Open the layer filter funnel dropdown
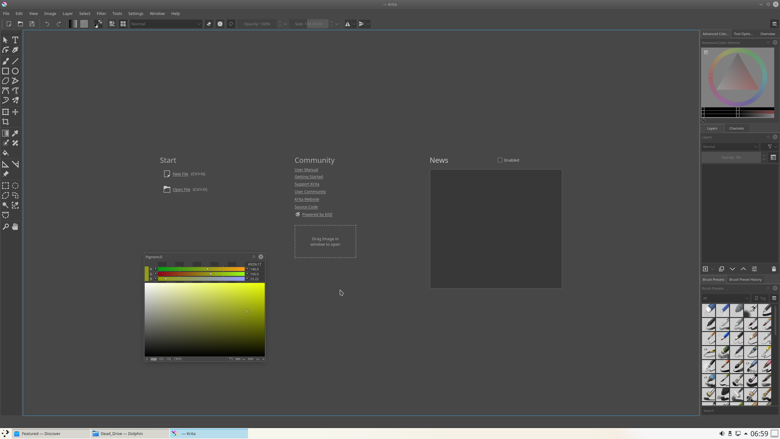The image size is (780, 439). click(771, 147)
